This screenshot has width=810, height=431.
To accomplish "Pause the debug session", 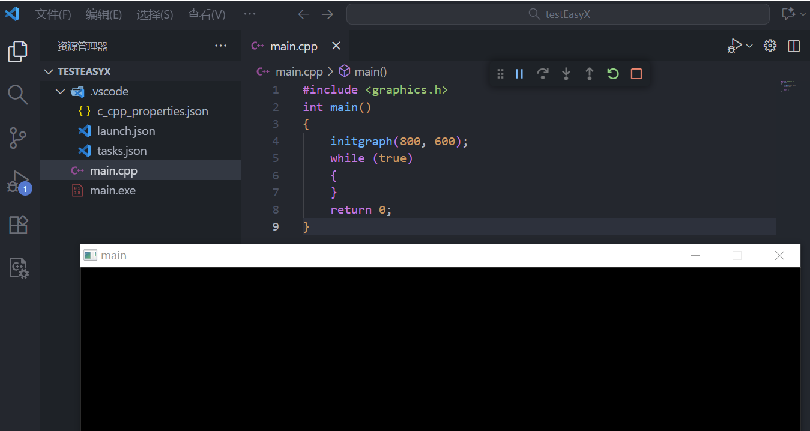I will click(519, 74).
